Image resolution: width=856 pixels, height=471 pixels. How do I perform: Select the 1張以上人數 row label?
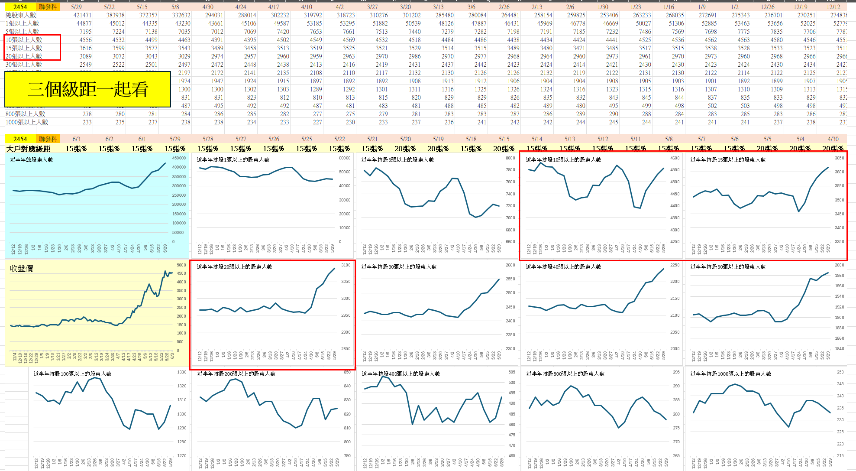22,23
